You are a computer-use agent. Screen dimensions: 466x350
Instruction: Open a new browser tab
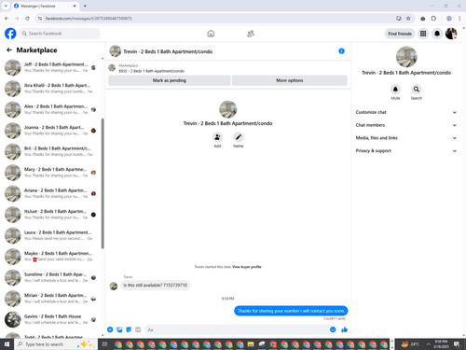click(x=85, y=6)
